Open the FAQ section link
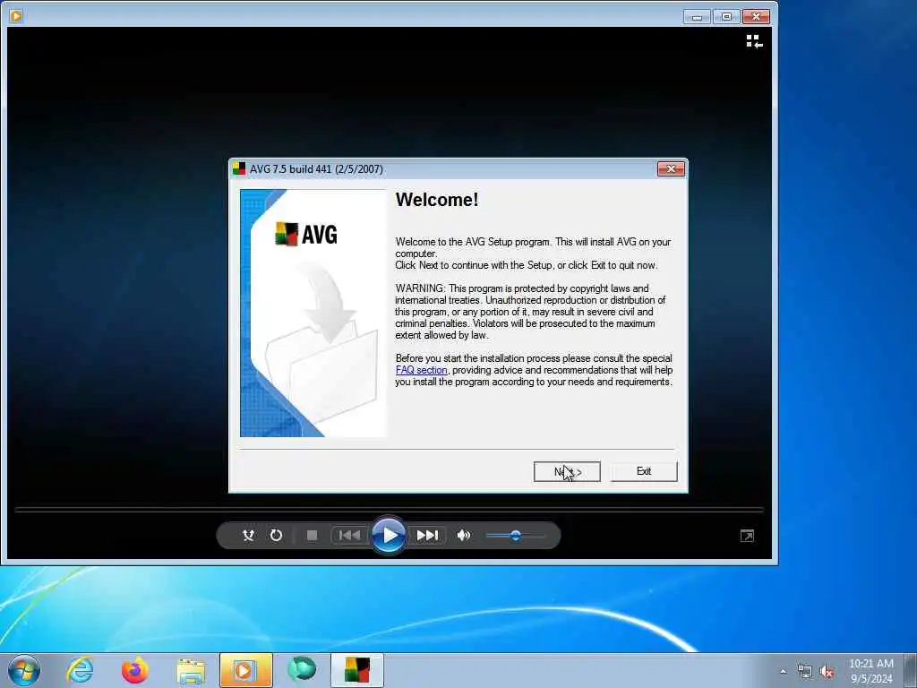 [x=421, y=370]
